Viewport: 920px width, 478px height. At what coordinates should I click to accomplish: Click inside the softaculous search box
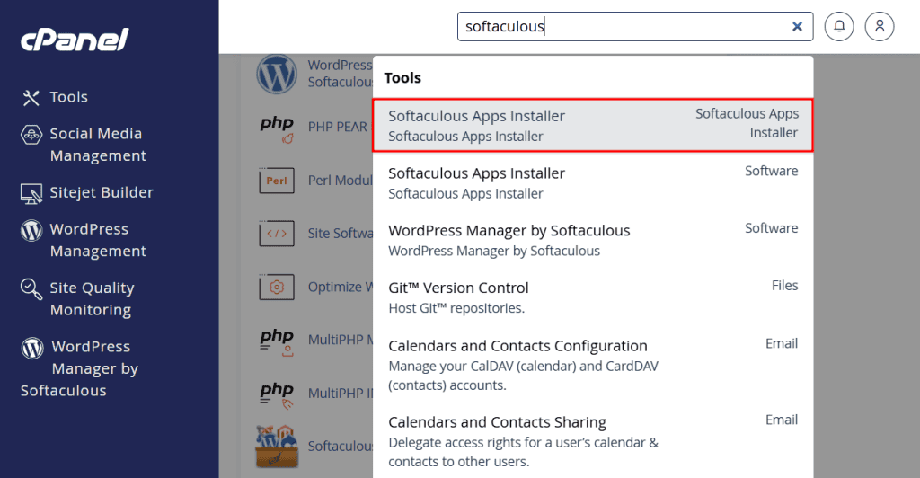pos(620,27)
